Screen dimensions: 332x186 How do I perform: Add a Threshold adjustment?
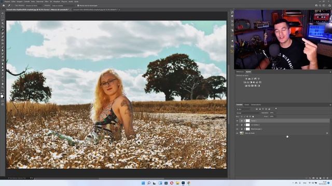[x=253, y=86]
